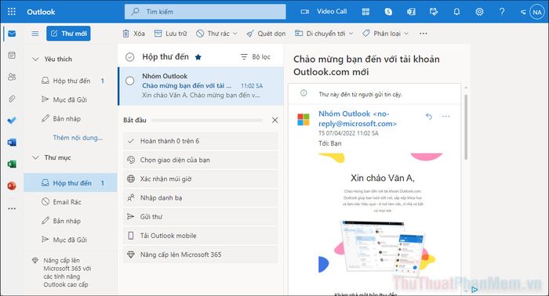Collapse the Thư mục section
Image resolution: width=549 pixels, height=296 pixels.
35,157
